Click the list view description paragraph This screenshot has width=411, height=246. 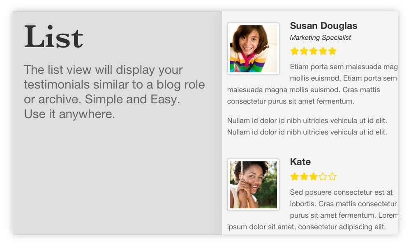coord(114,92)
